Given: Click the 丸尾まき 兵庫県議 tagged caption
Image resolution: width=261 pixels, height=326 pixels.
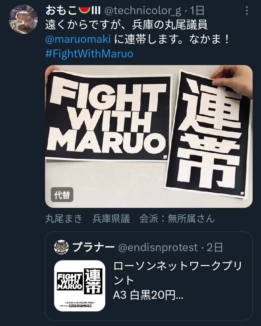Looking at the screenshot, I should [x=130, y=218].
